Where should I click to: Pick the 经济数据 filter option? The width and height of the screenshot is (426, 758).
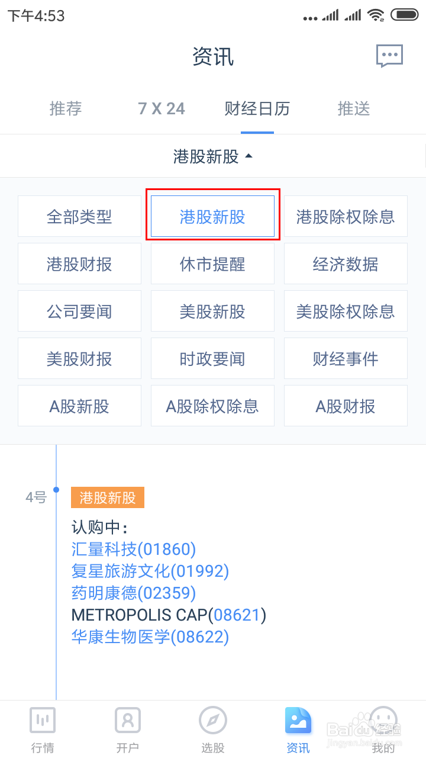pyautogui.click(x=346, y=264)
